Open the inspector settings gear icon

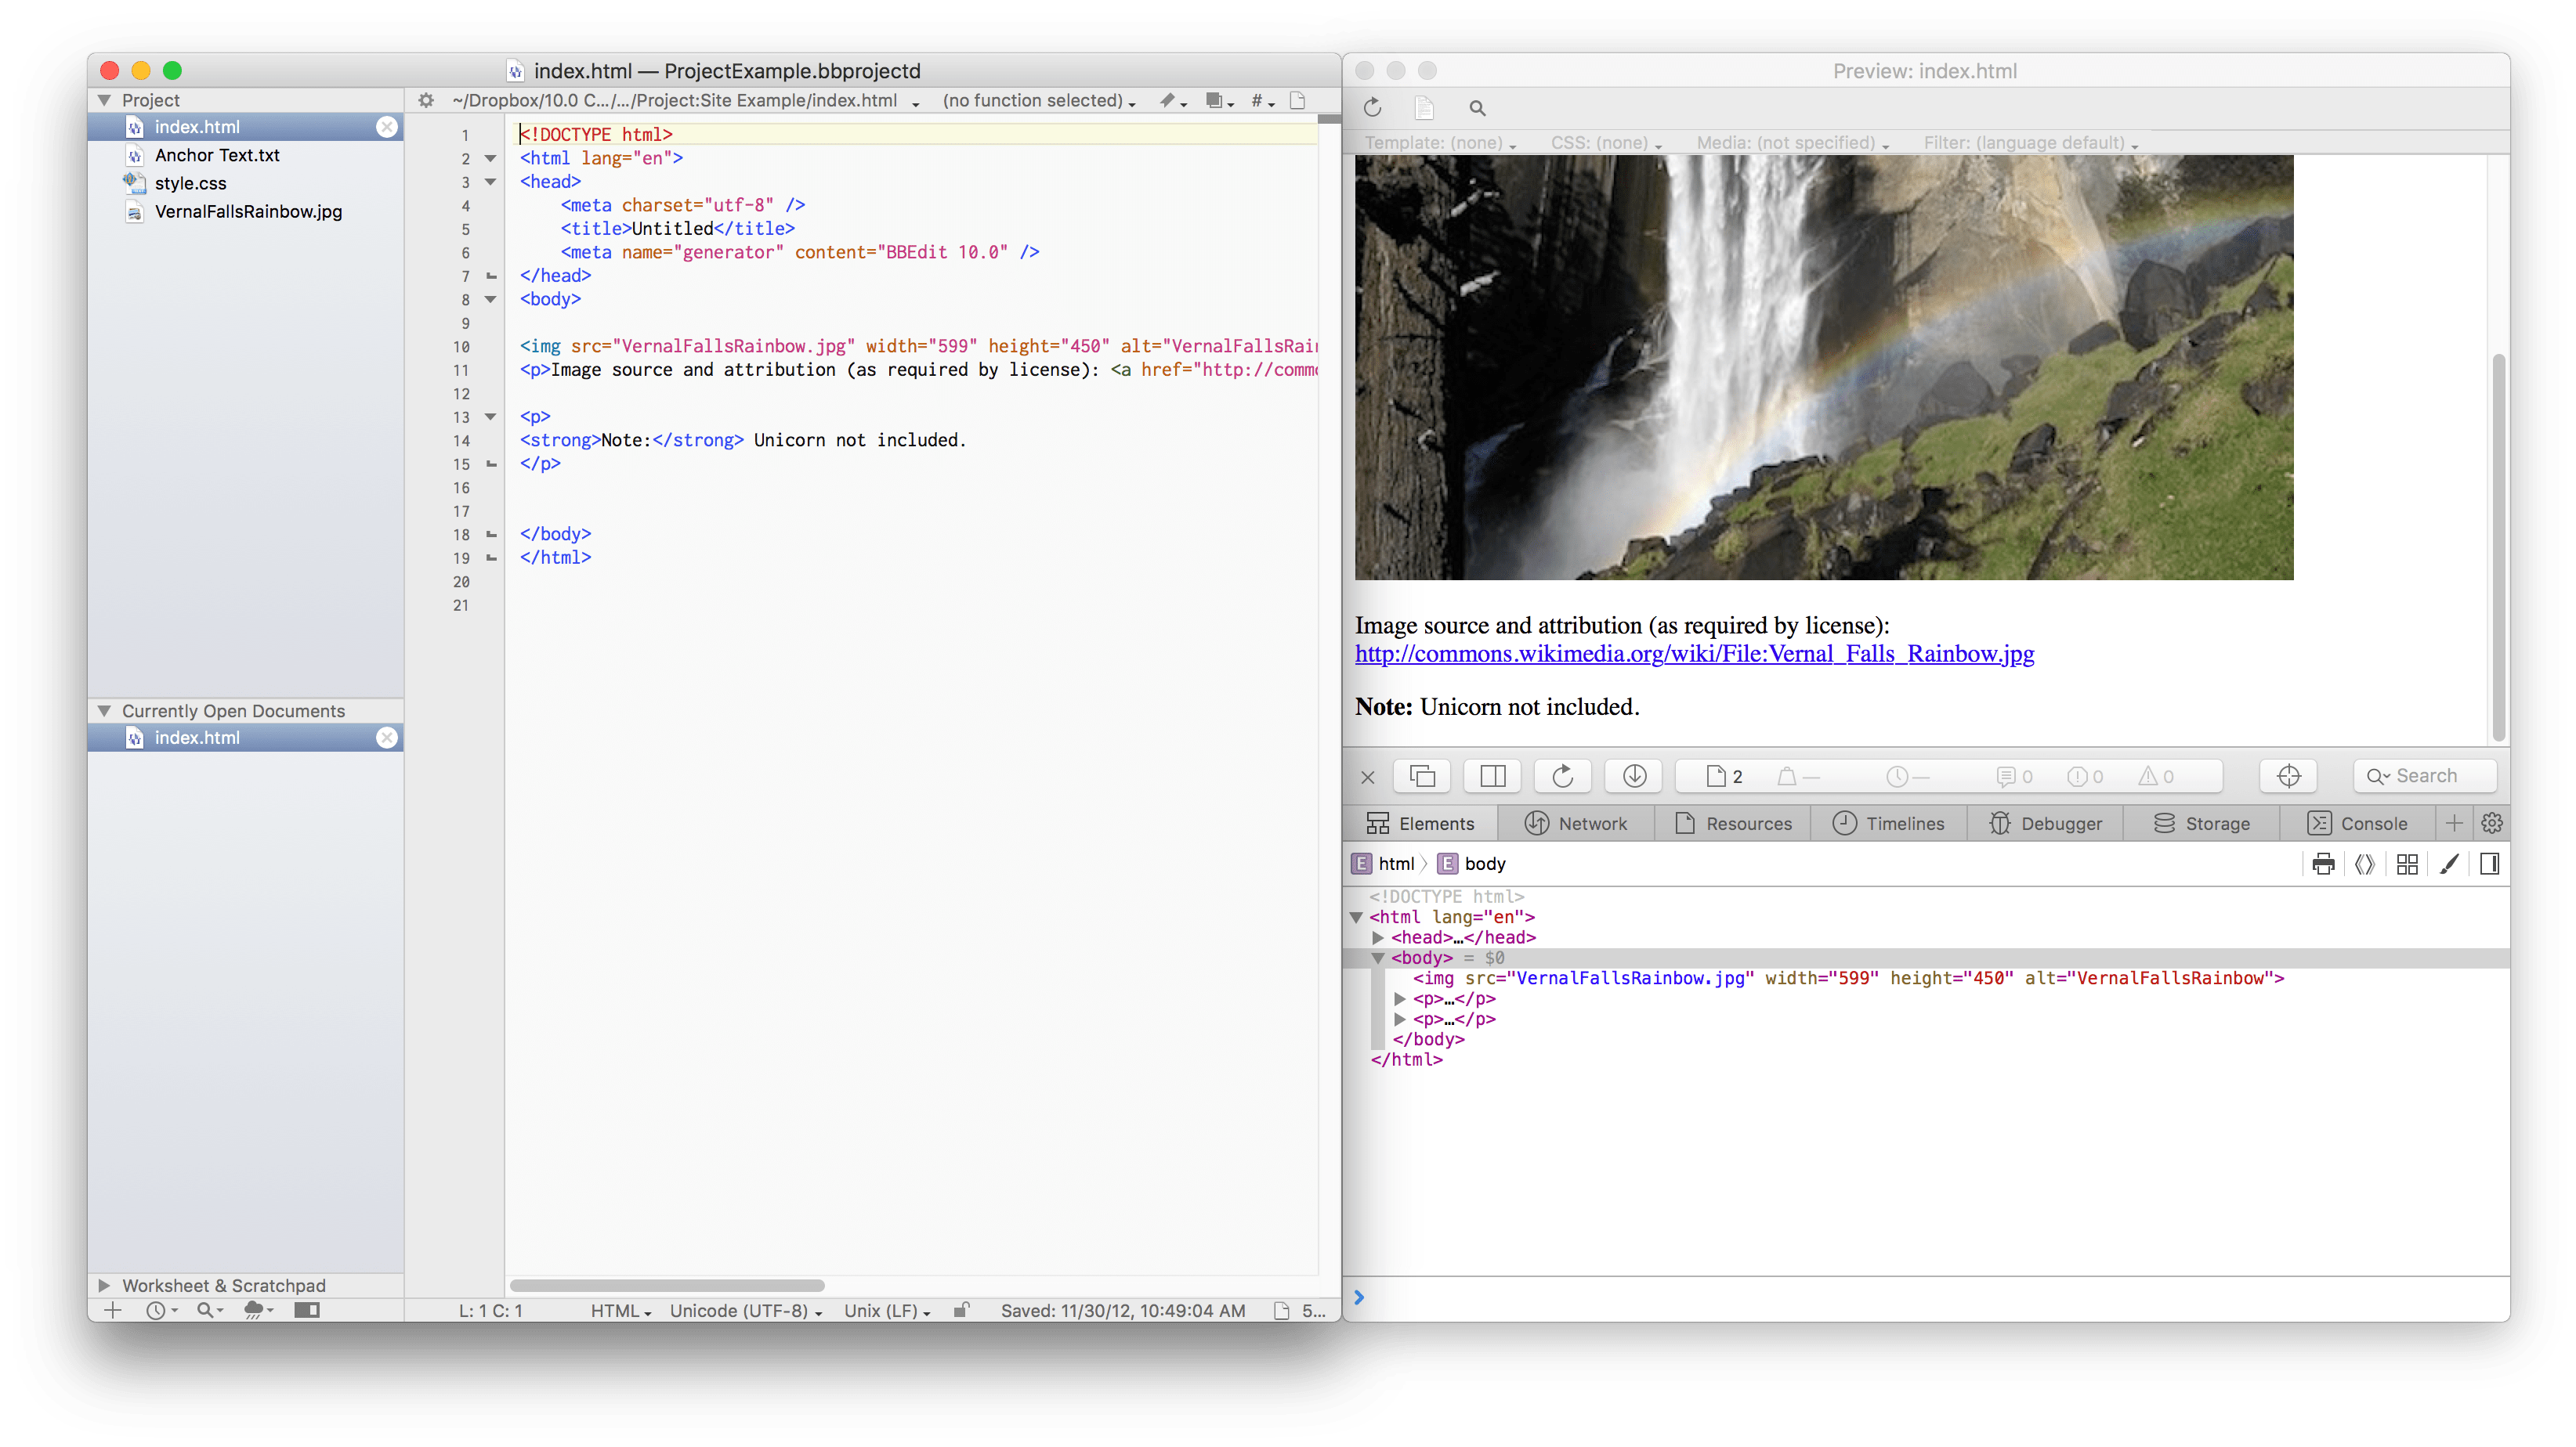(2492, 822)
